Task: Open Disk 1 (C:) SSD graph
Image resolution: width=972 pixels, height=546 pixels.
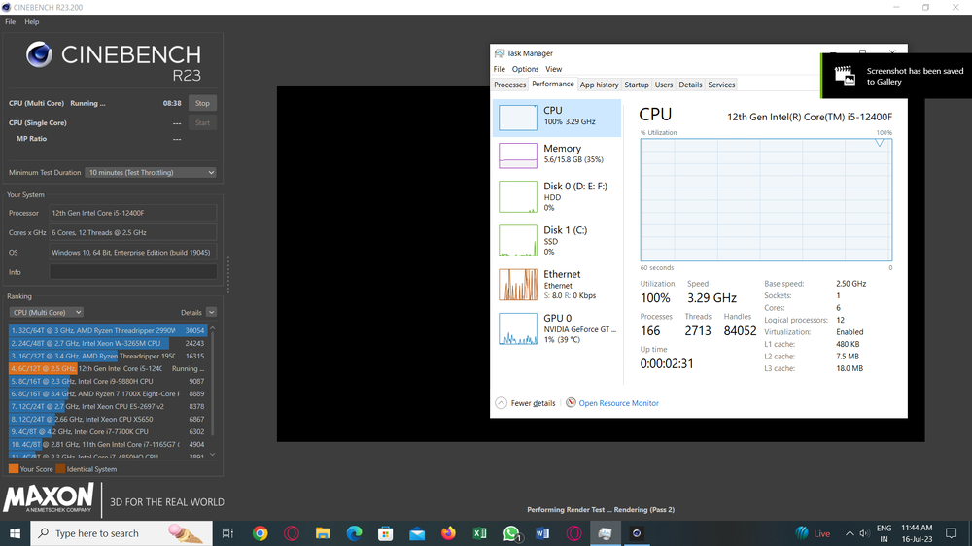Action: (518, 241)
